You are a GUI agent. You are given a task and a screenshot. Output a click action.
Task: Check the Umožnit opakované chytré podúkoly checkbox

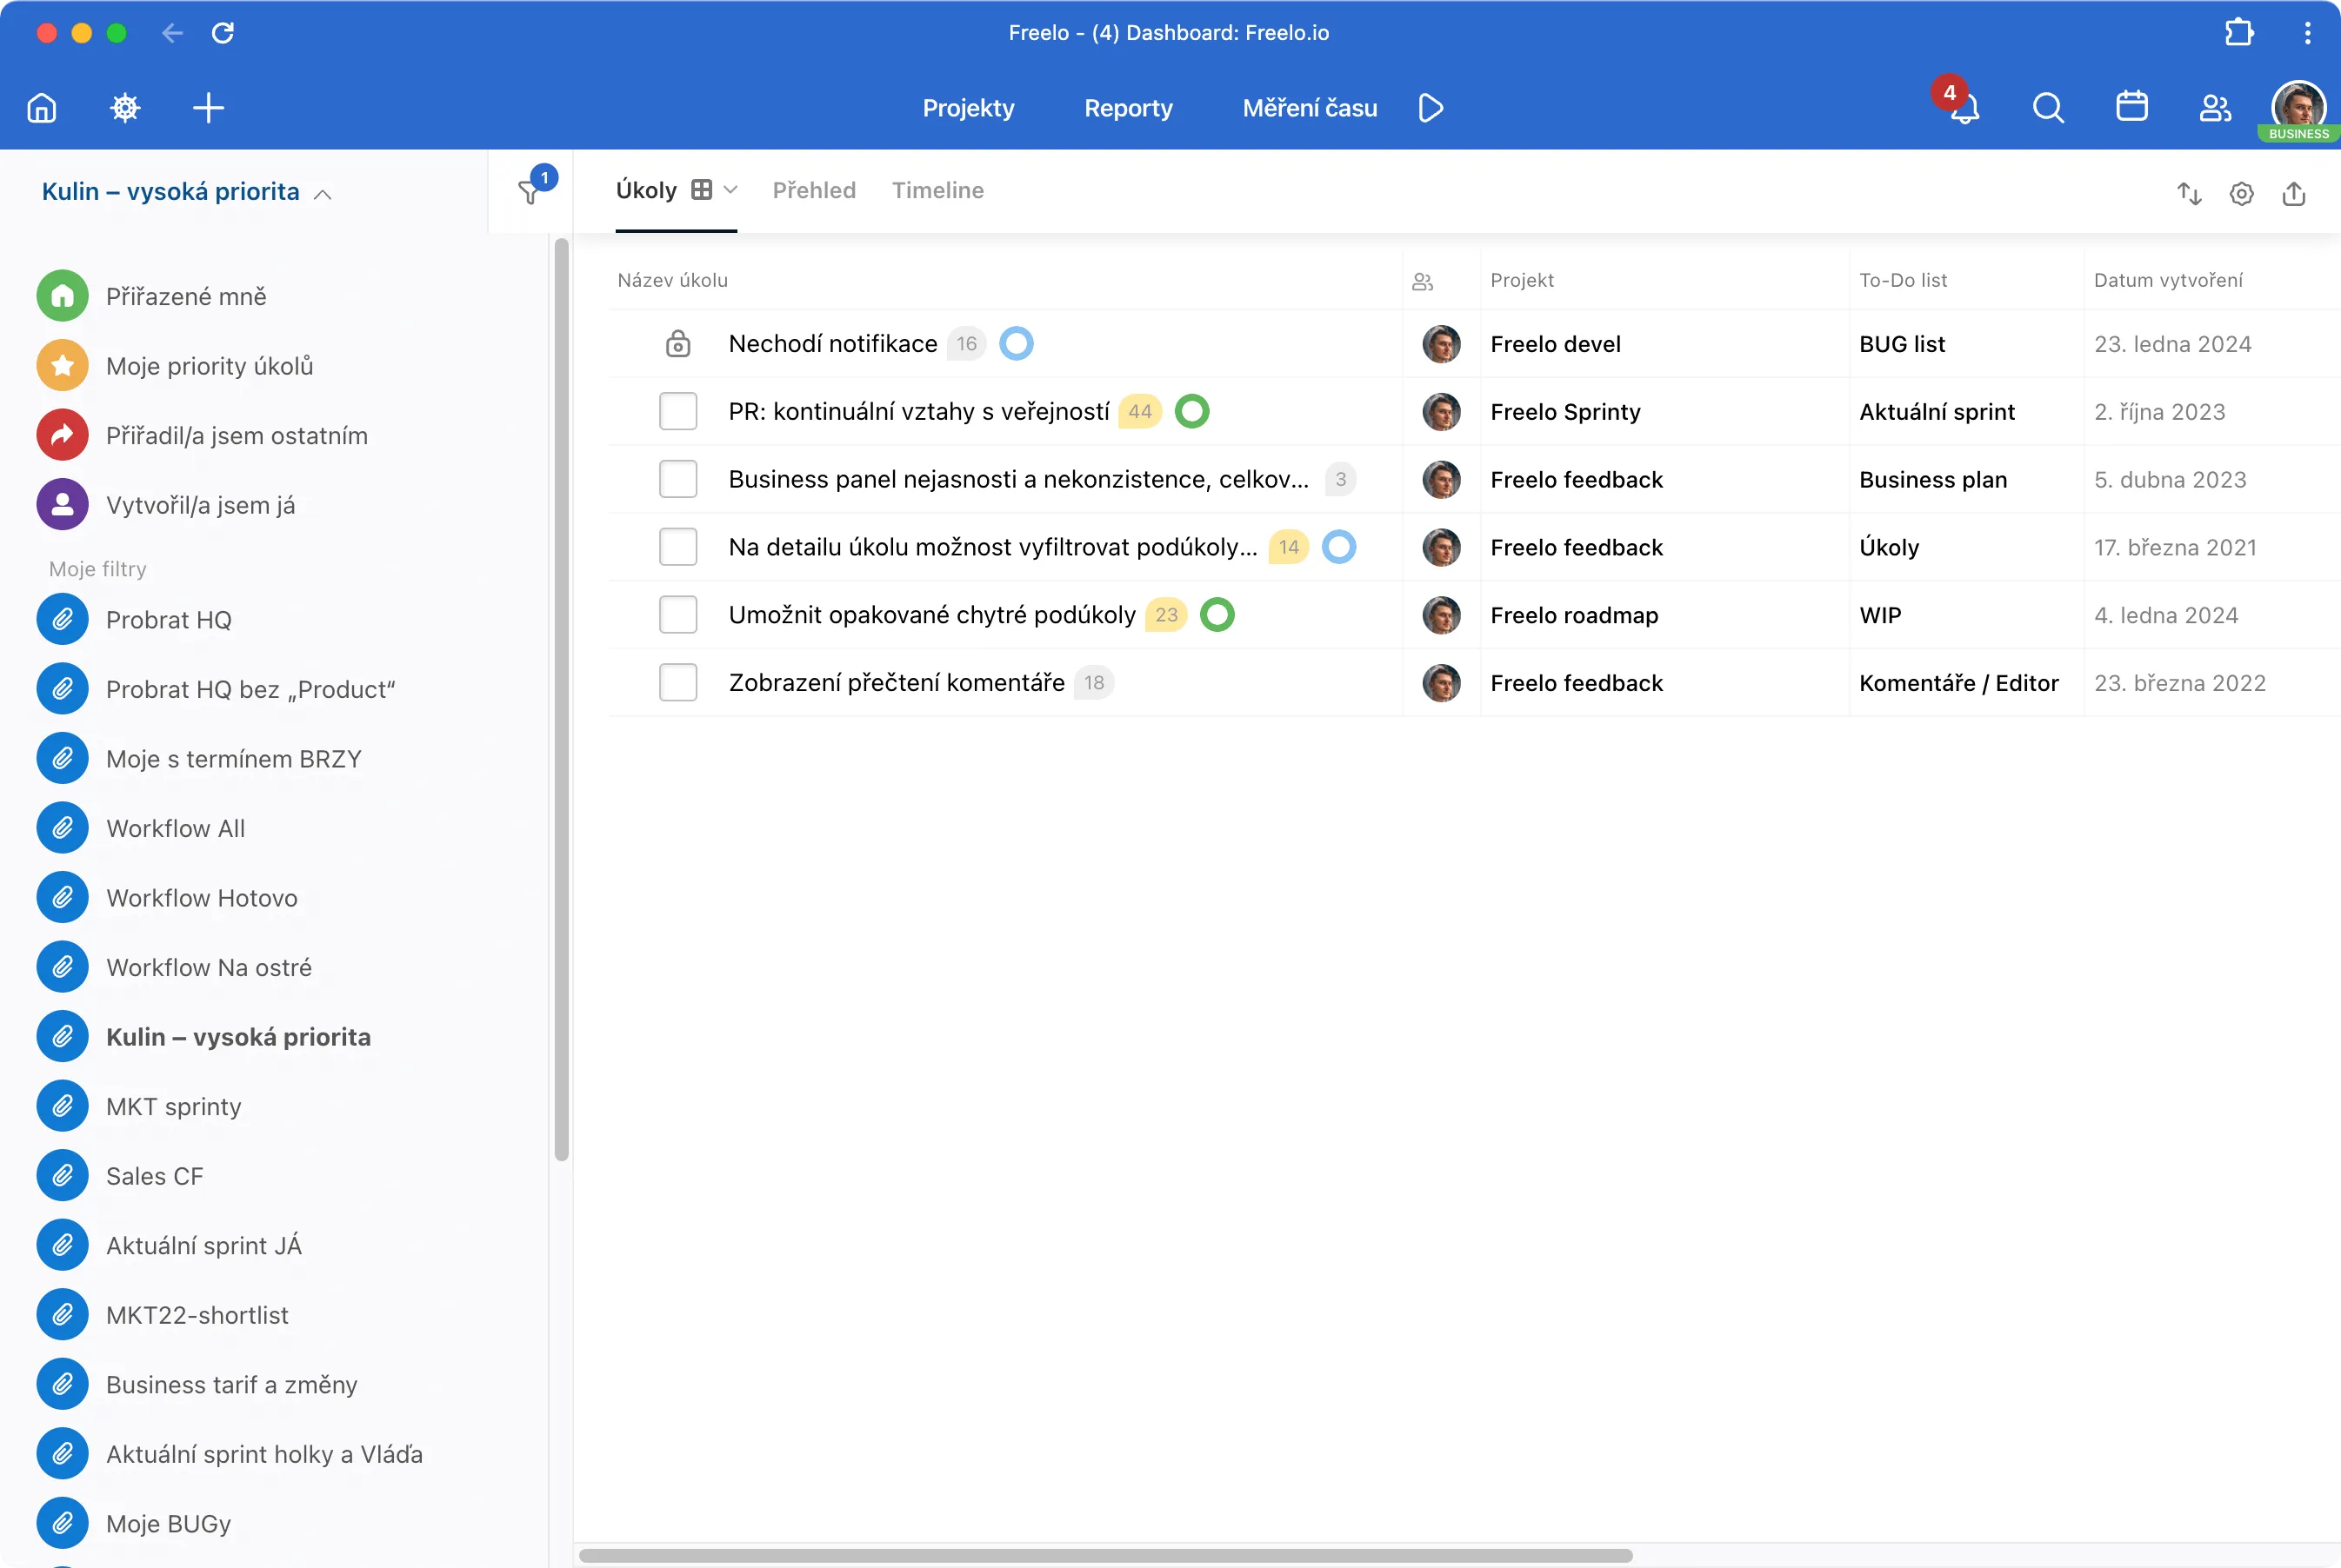point(678,615)
